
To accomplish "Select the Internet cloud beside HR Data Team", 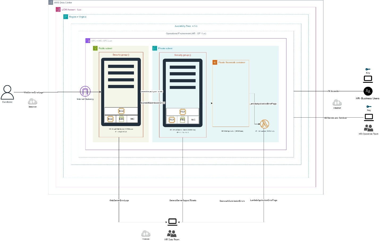I will click(146, 234).
